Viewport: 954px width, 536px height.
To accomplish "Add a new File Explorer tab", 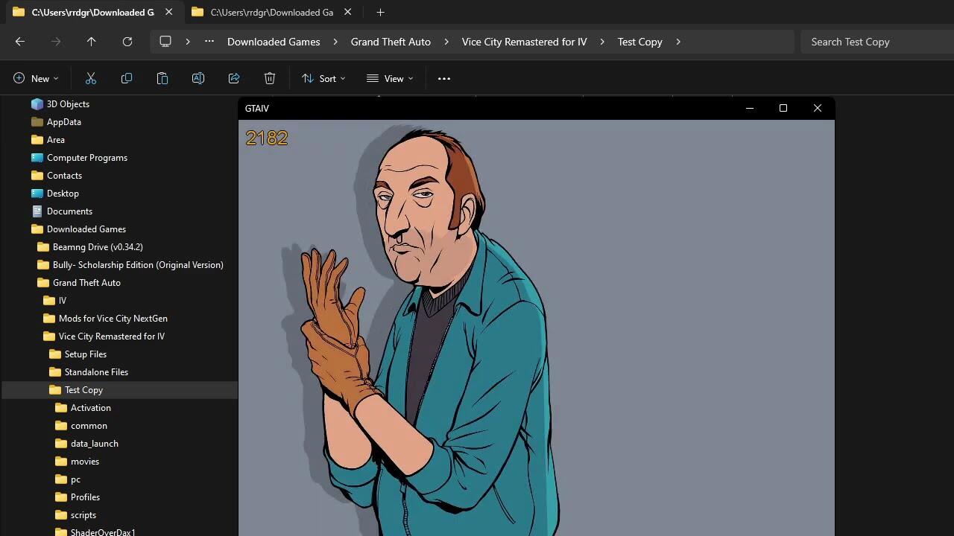I will point(380,12).
